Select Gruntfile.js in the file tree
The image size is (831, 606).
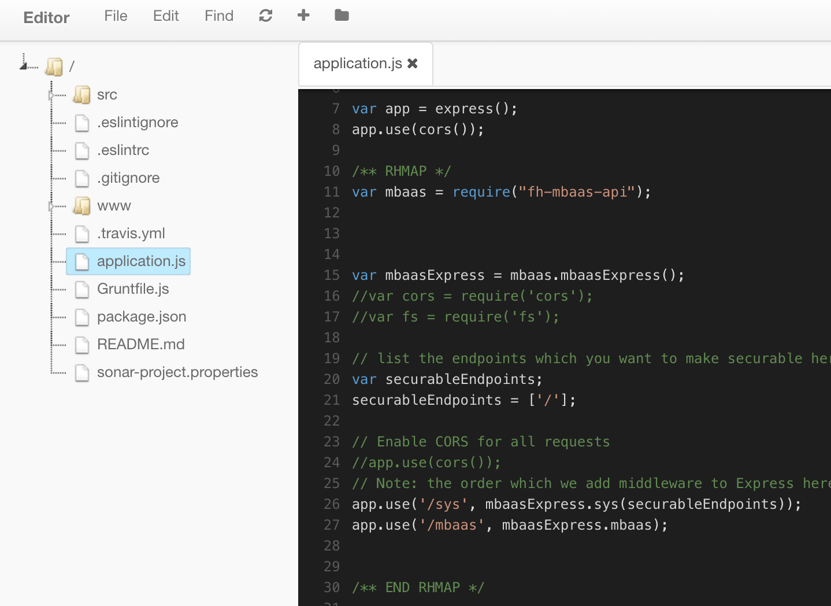tap(133, 289)
